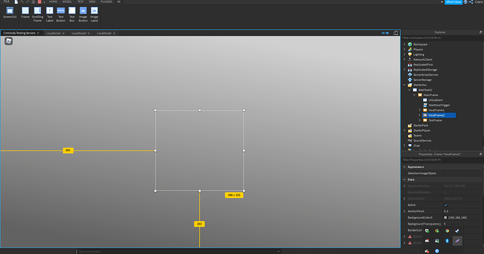484x254 pixels.
Task: Insert an Image Button element
Action: (83, 15)
